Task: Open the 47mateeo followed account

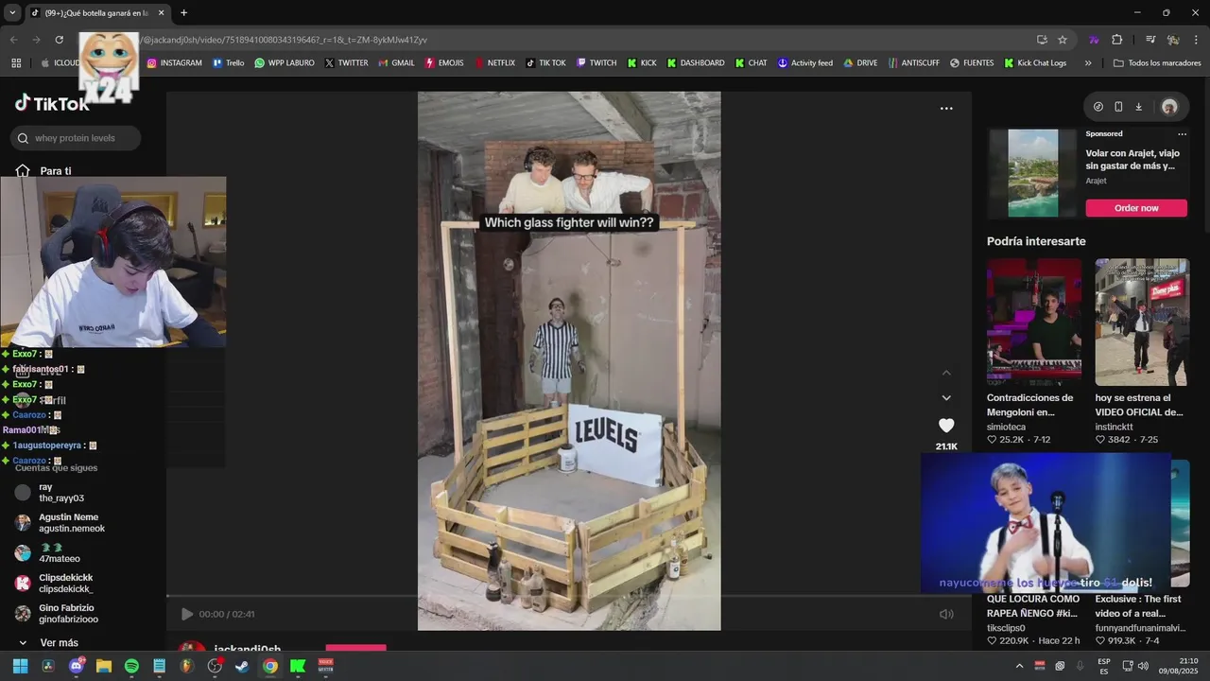Action: 49,553
